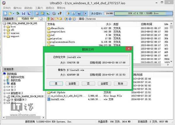175x125 pixels.
Task: Open the 文件(F) menu
Action: click(7, 8)
